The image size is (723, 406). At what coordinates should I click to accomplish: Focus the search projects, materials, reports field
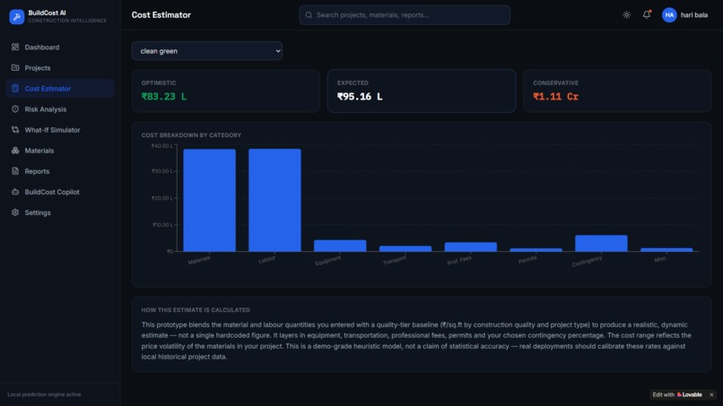[x=405, y=15]
